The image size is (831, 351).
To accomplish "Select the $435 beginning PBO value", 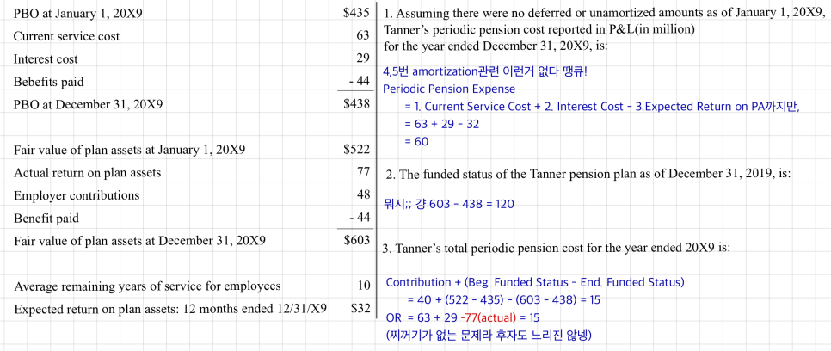I will pyautogui.click(x=355, y=14).
